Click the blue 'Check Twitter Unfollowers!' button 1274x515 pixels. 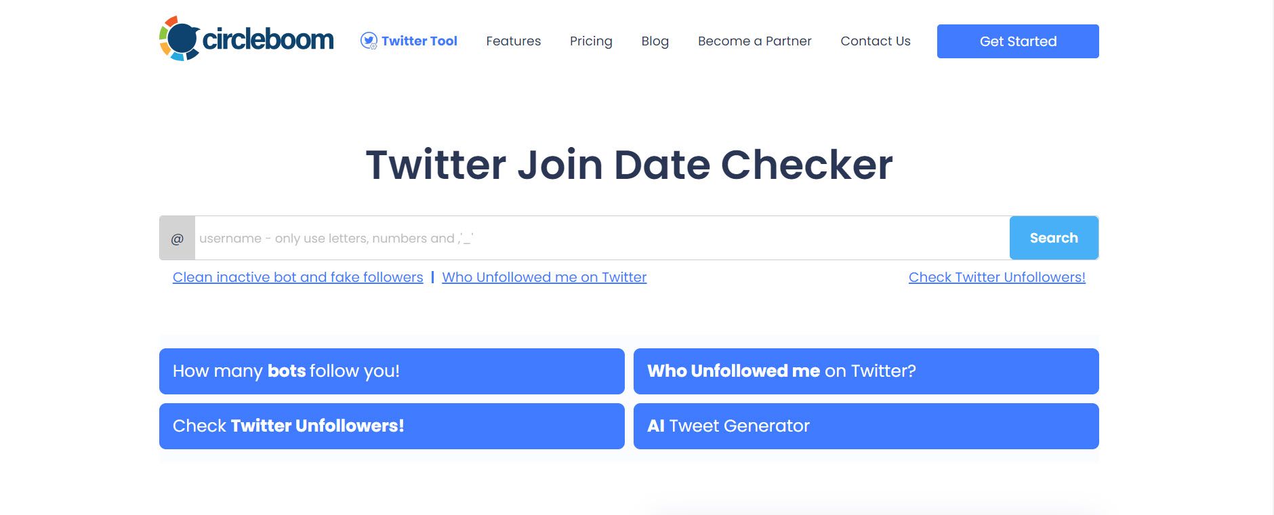coord(391,426)
